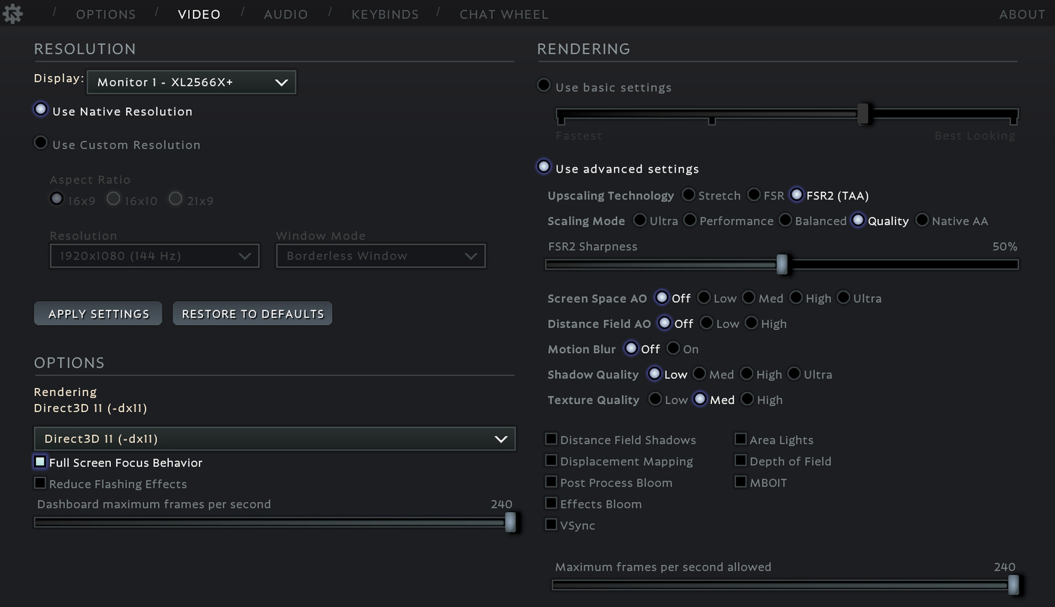Select Use Custom Resolution

tap(41, 143)
